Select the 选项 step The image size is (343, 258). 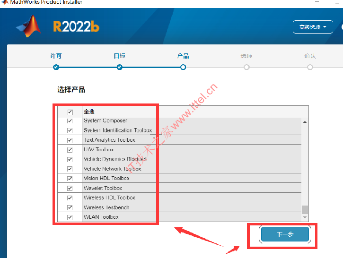pyautogui.click(x=246, y=56)
